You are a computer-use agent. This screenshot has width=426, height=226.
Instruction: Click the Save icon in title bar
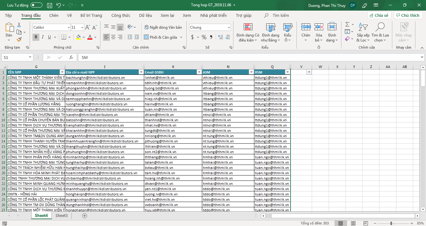pyautogui.click(x=49, y=5)
